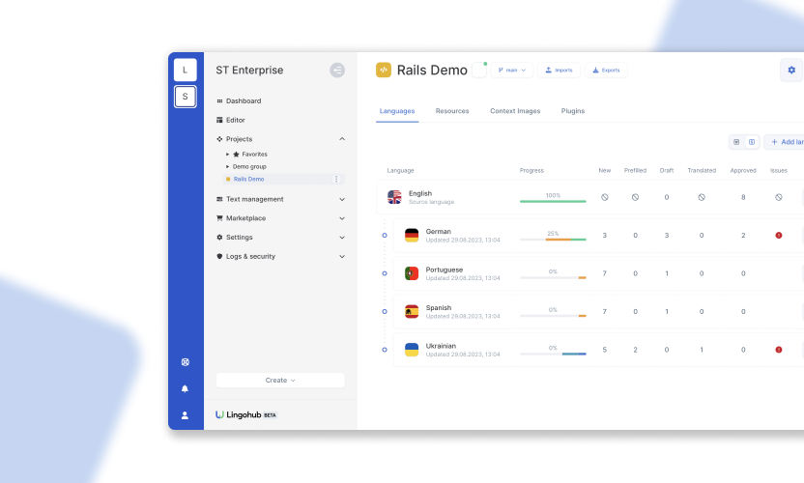Open the German language row name
The image size is (804, 483).
[x=439, y=231]
